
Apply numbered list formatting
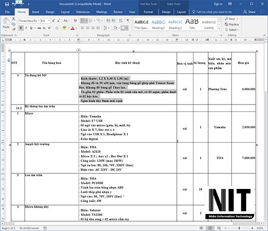[x=91, y=21]
